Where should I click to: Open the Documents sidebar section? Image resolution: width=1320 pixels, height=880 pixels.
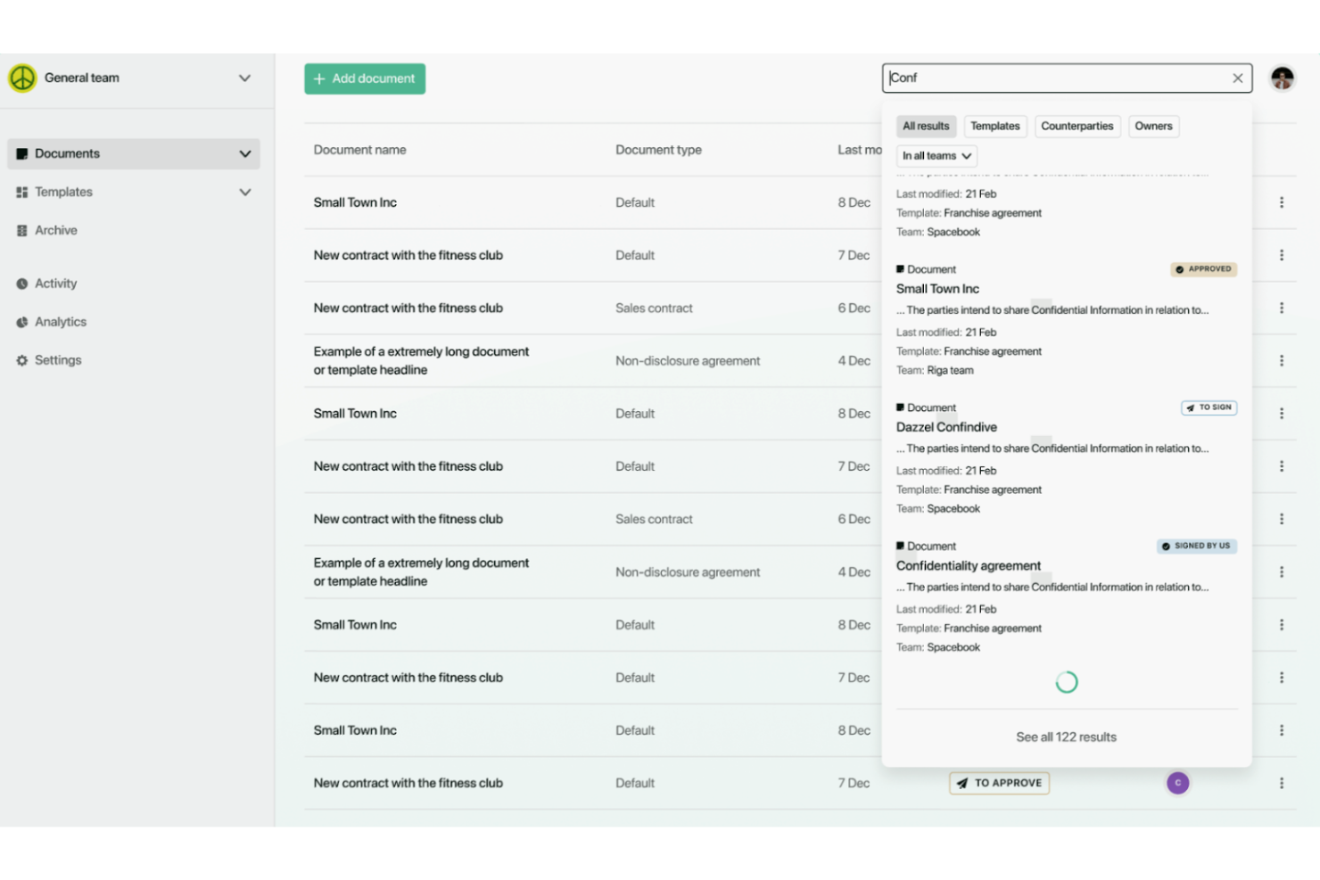tap(134, 153)
